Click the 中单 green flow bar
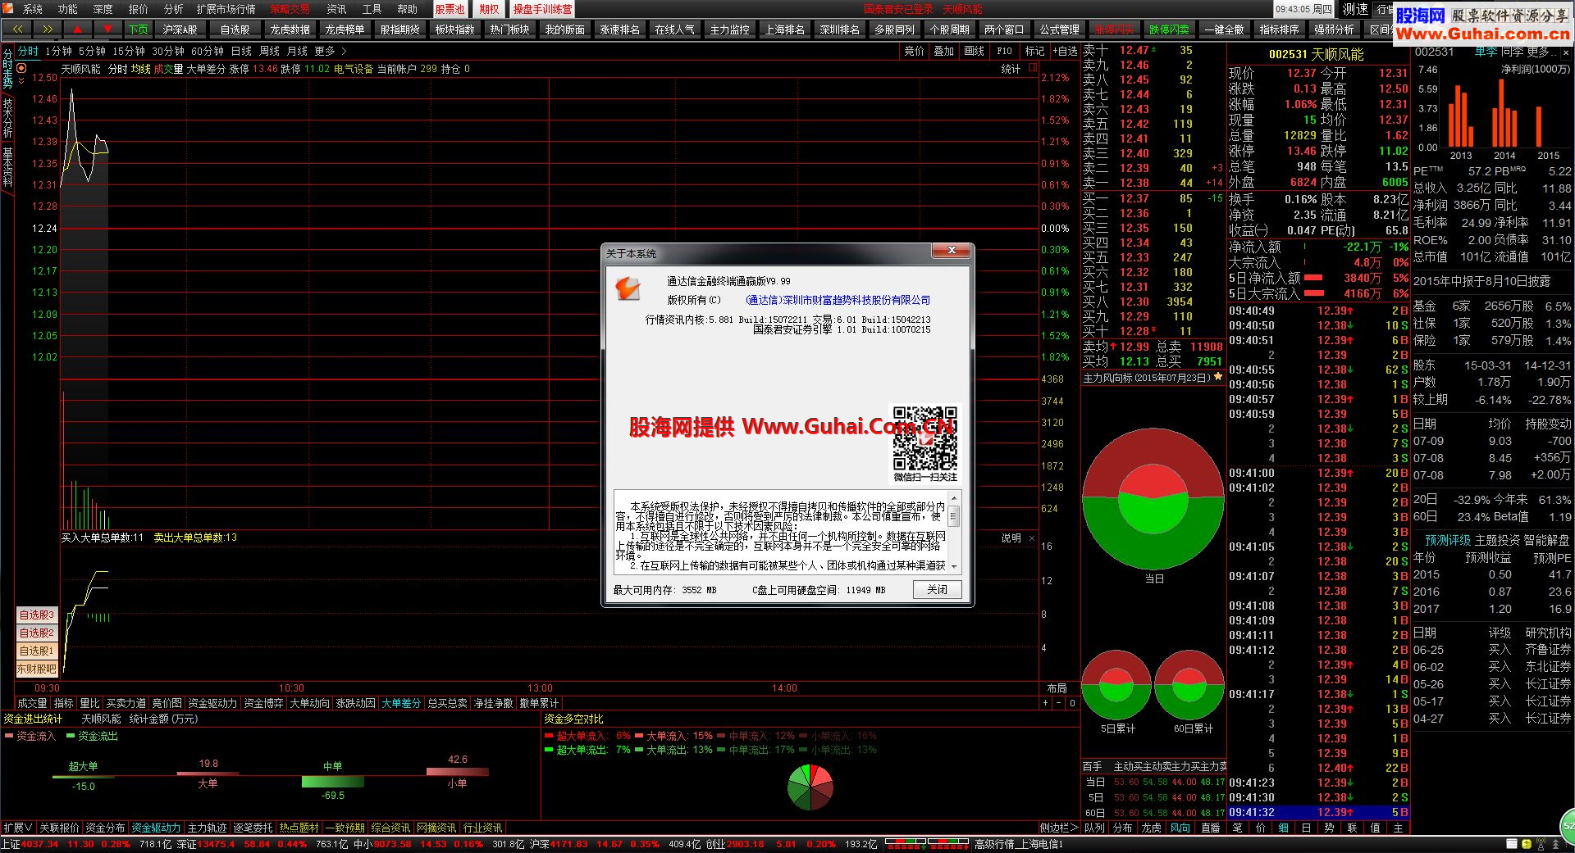The image size is (1575, 853). [332, 783]
